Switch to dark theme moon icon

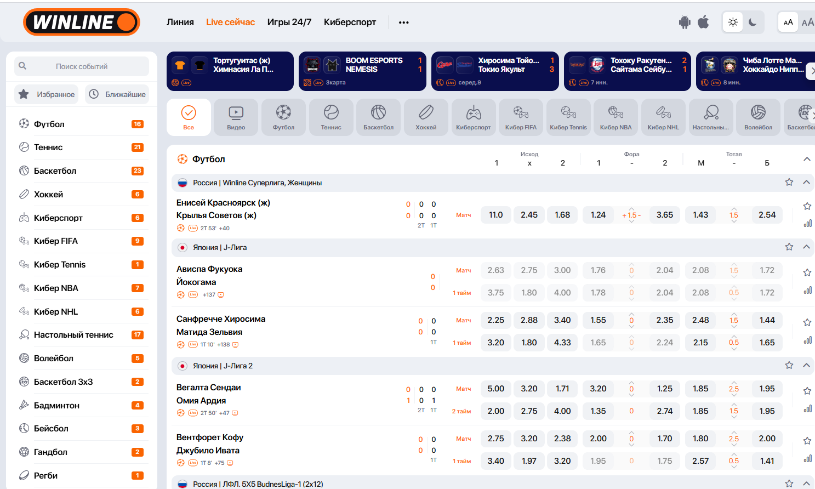[x=753, y=22]
